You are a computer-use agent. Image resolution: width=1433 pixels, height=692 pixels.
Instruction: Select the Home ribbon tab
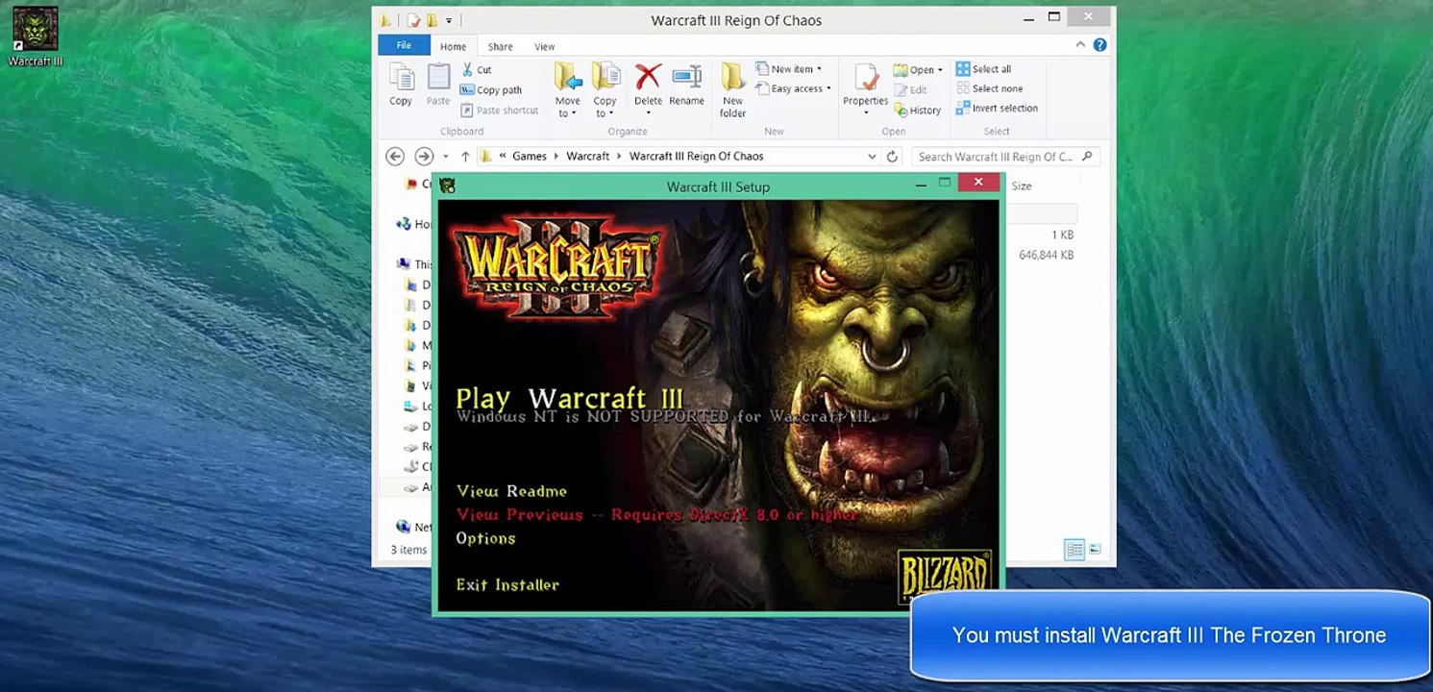click(453, 46)
